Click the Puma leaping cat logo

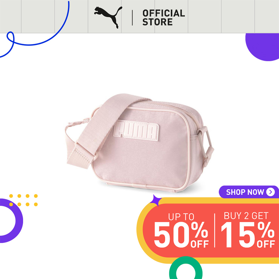click(108, 17)
